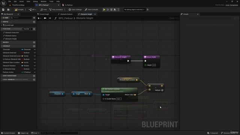The height and width of the screenshot is (135, 240).
Task: Toggle visibility of Parkour Action variable
Action: coord(34,72)
